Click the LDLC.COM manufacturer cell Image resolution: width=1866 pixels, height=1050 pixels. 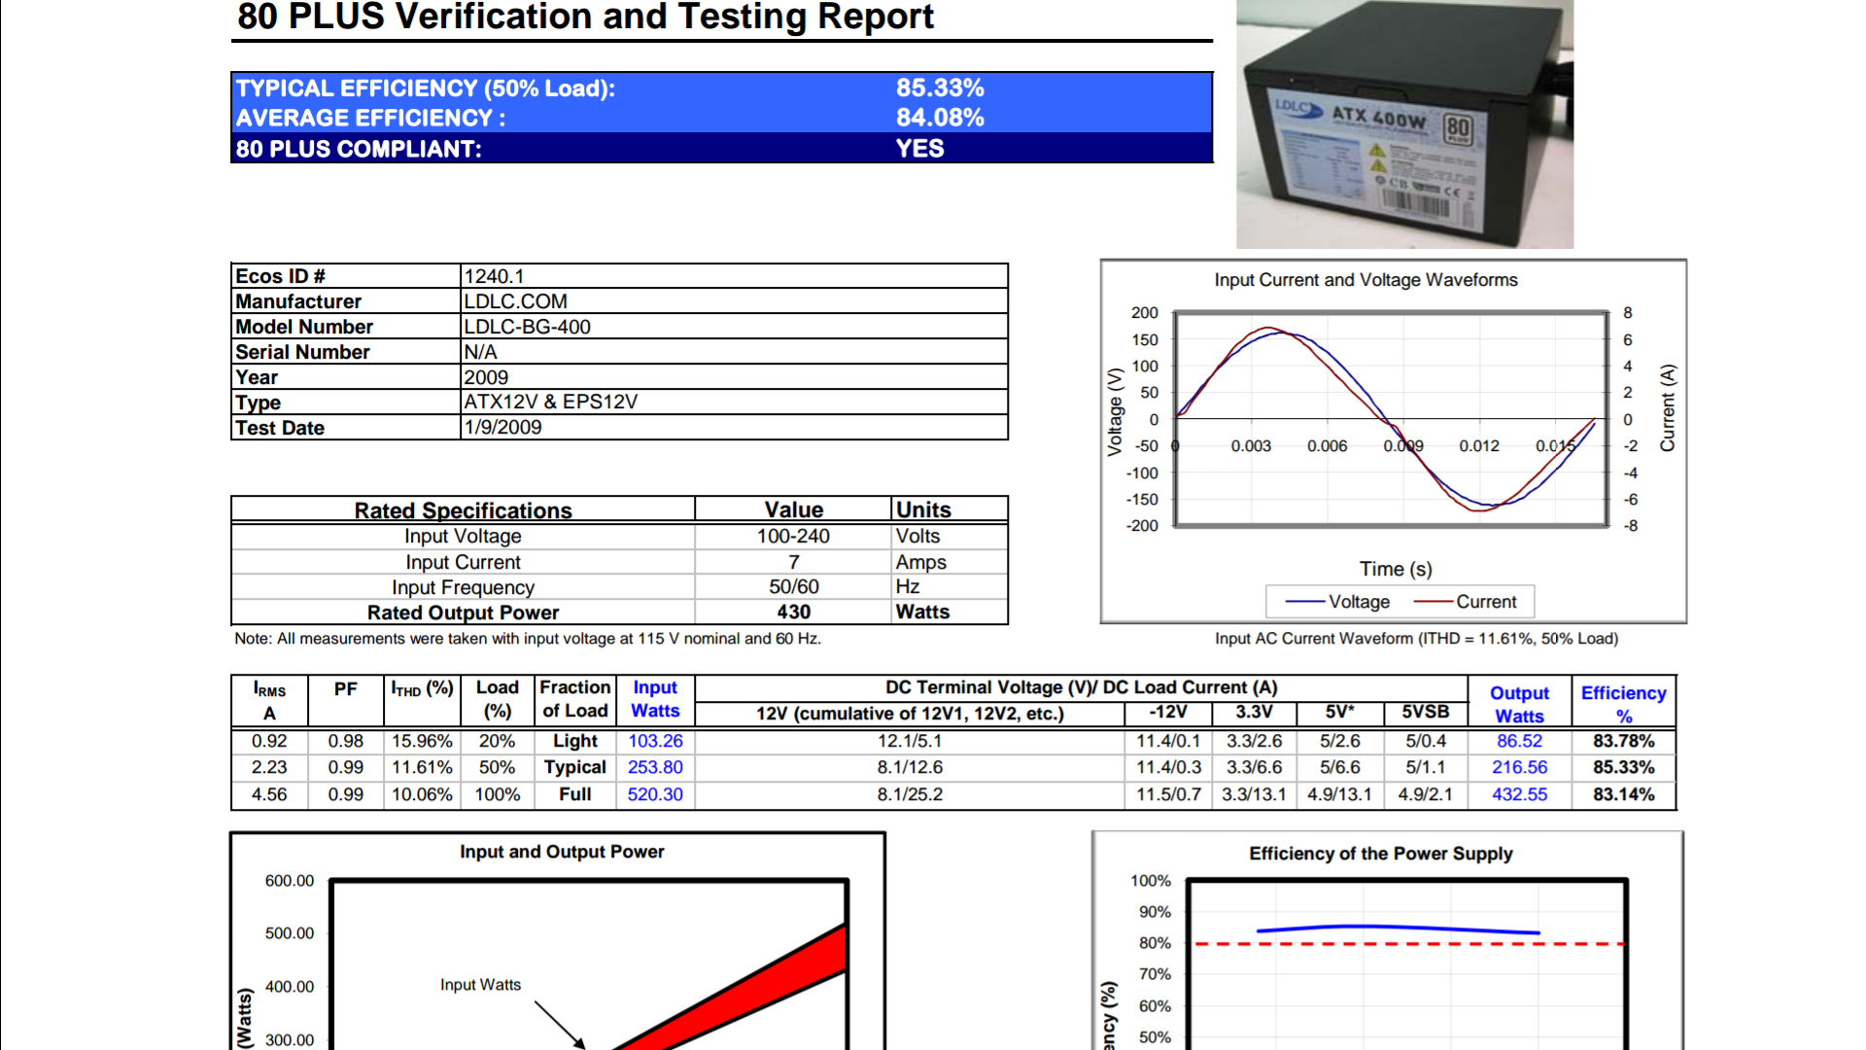515,301
